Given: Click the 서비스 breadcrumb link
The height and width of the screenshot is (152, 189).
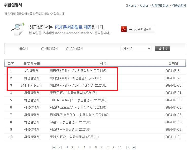Looking at the screenshot, I should [x=144, y=6].
